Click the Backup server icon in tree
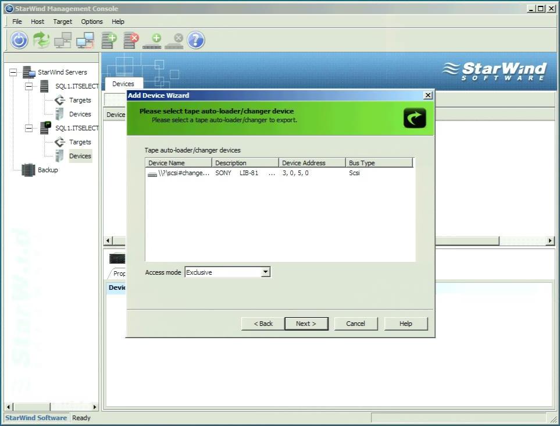This screenshot has width=560, height=426. (x=28, y=170)
